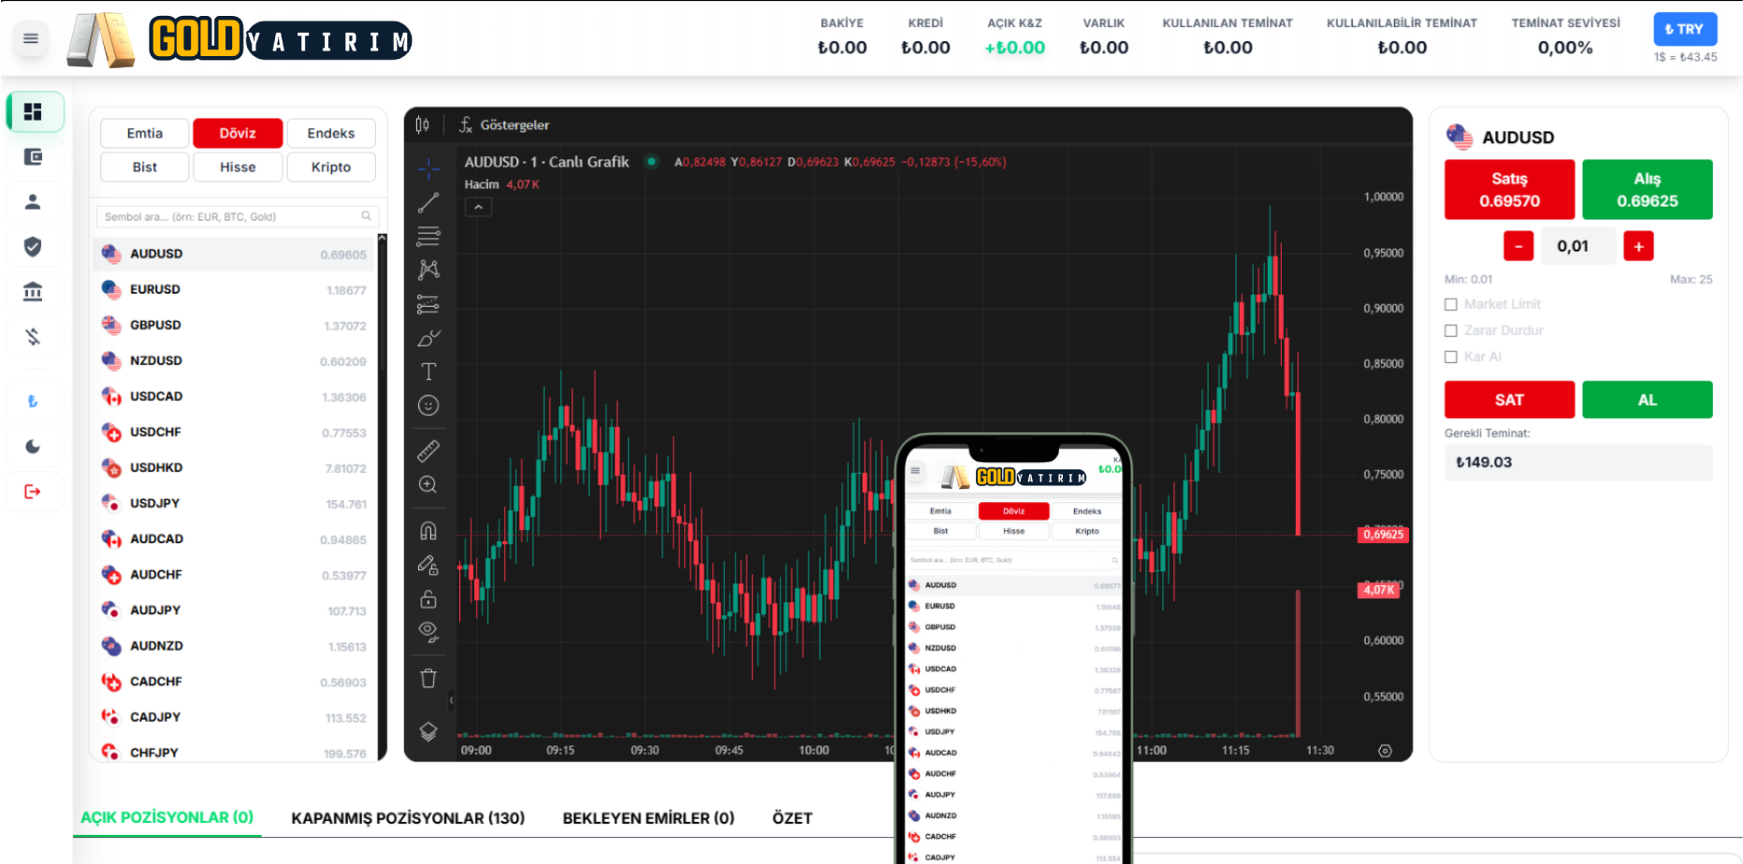Click the Satış 0.69570 price button
1743x864 pixels.
tap(1509, 190)
